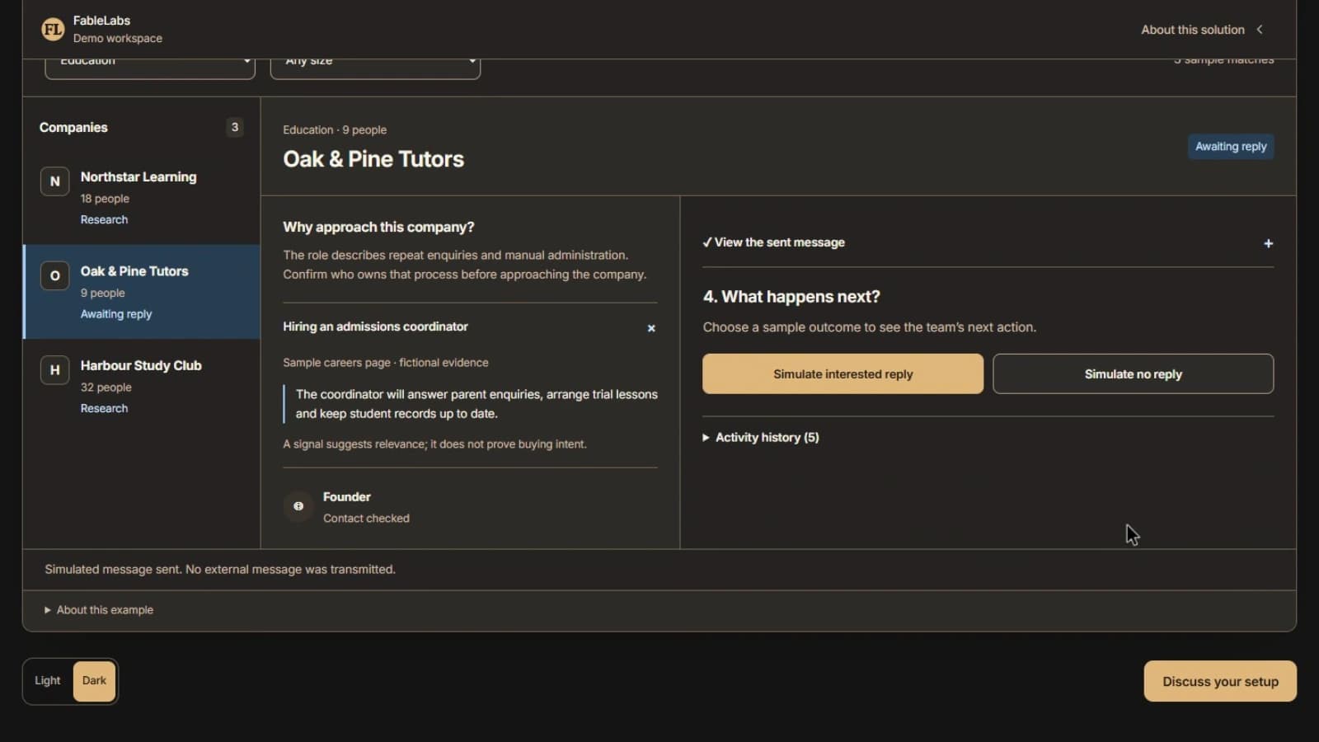Switch to Light theme
The image size is (1319, 742).
pyautogui.click(x=48, y=681)
